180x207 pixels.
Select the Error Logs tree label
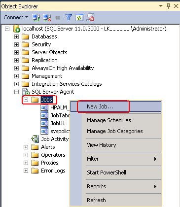(53, 171)
